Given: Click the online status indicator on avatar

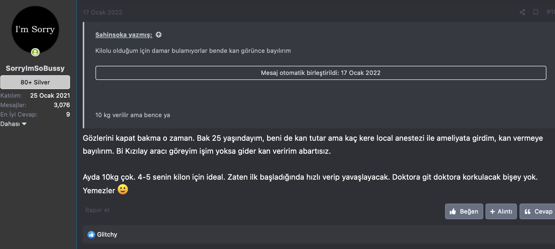Looking at the screenshot, I should coord(35,52).
